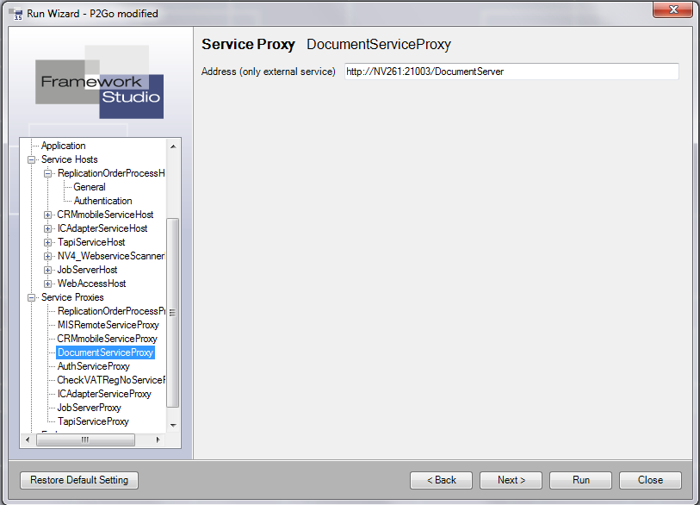This screenshot has height=505, width=700.
Task: Click the tree's scroll down arrow
Action: [x=173, y=426]
